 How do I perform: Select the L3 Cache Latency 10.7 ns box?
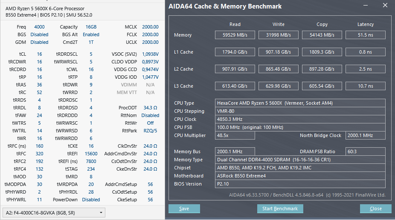[366, 86]
